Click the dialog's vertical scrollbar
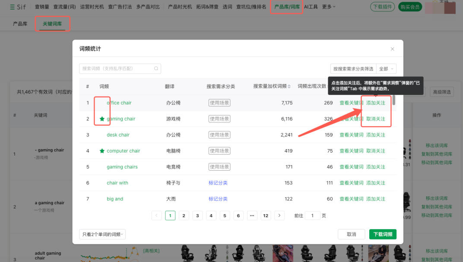 pos(393,100)
